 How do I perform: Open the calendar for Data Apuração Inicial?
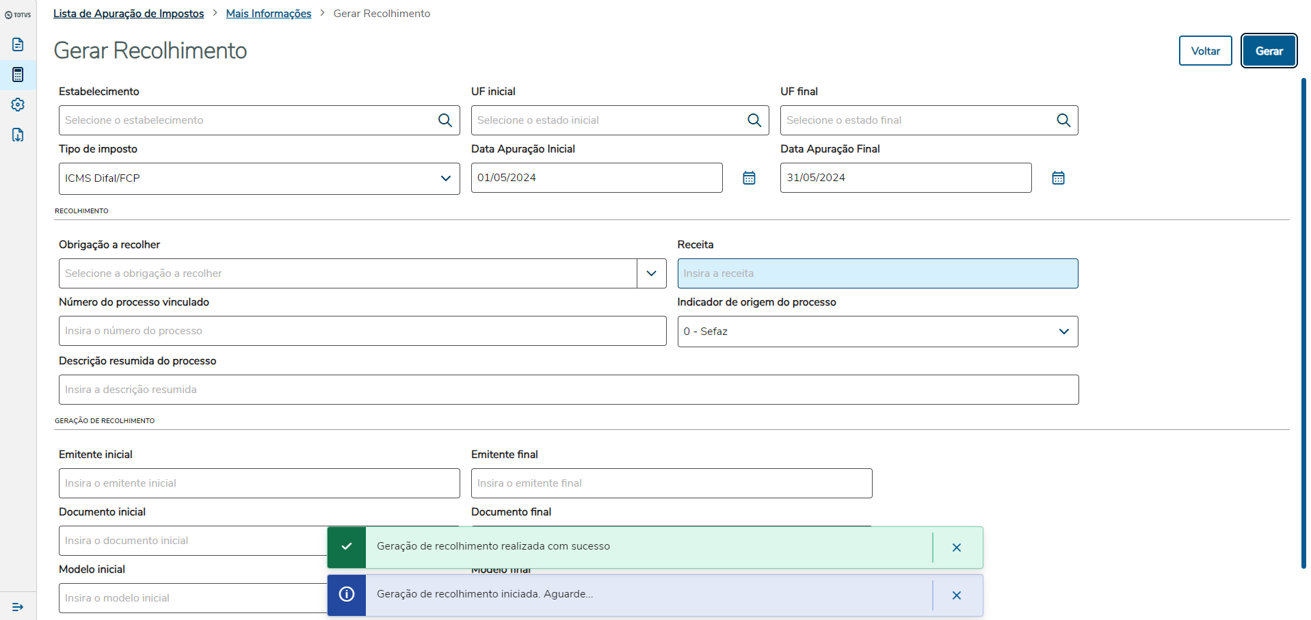(749, 178)
